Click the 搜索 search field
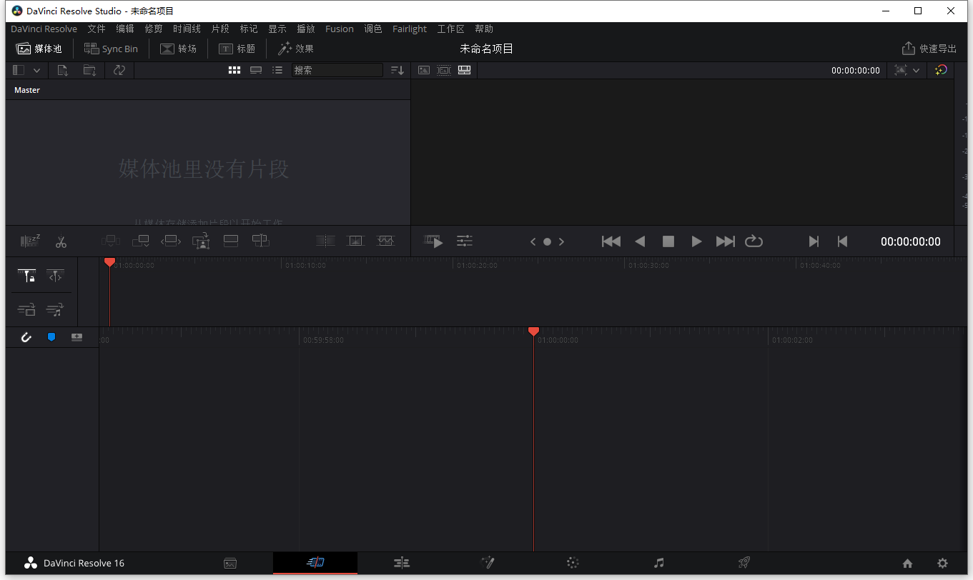 [x=337, y=70]
